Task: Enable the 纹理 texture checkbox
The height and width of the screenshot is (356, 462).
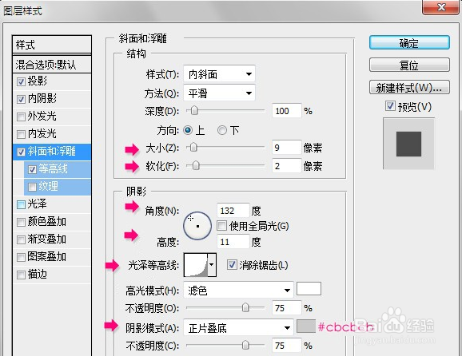Action: [32, 187]
